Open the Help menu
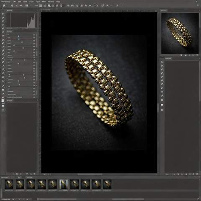 coord(58,2)
